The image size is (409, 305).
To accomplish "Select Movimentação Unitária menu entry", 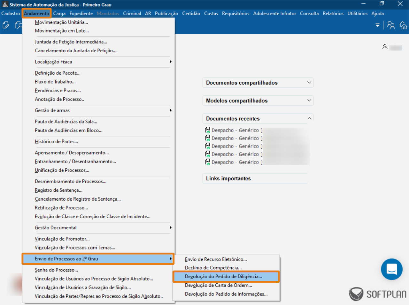I will (x=61, y=22).
